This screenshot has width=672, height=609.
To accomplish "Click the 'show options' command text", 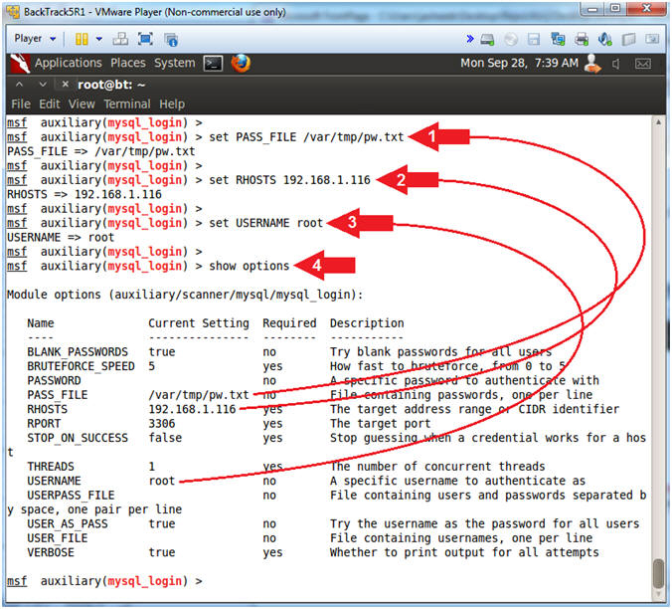I will click(x=249, y=266).
